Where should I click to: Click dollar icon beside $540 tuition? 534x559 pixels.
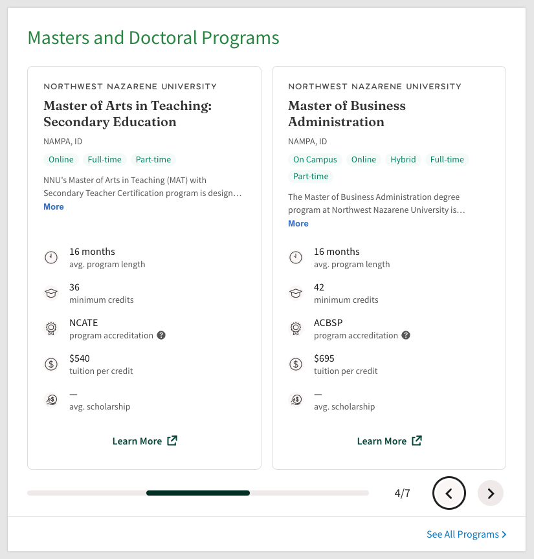[x=51, y=364]
